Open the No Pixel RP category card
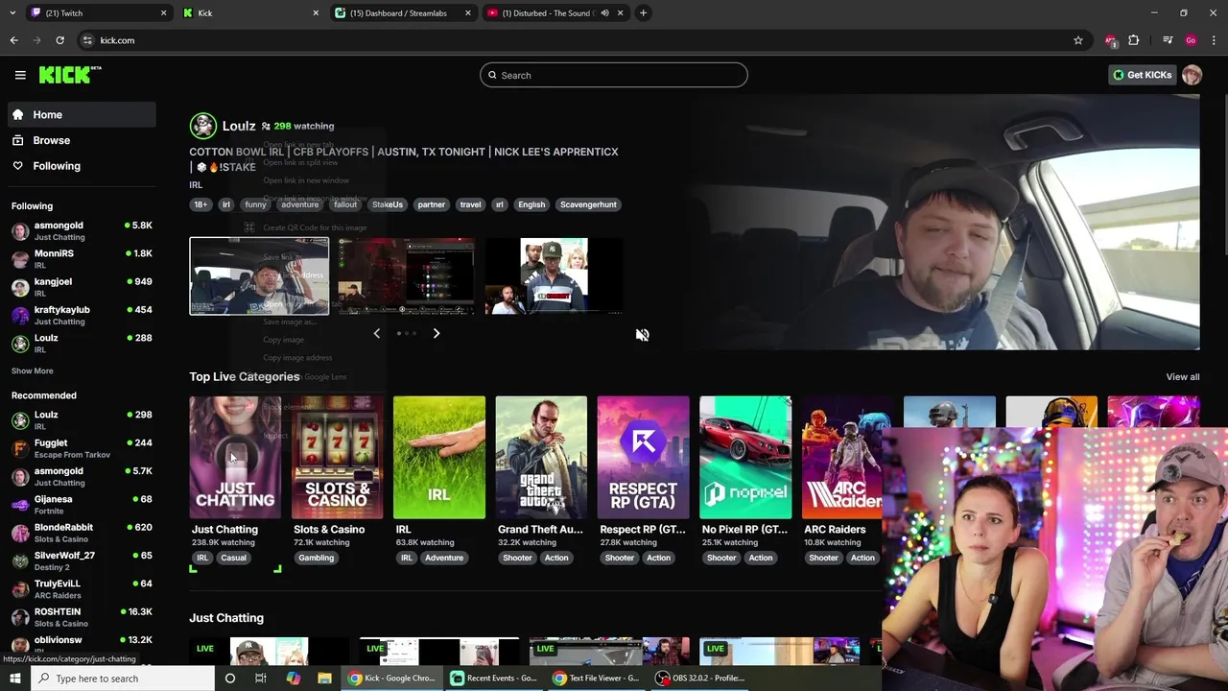 (x=745, y=458)
